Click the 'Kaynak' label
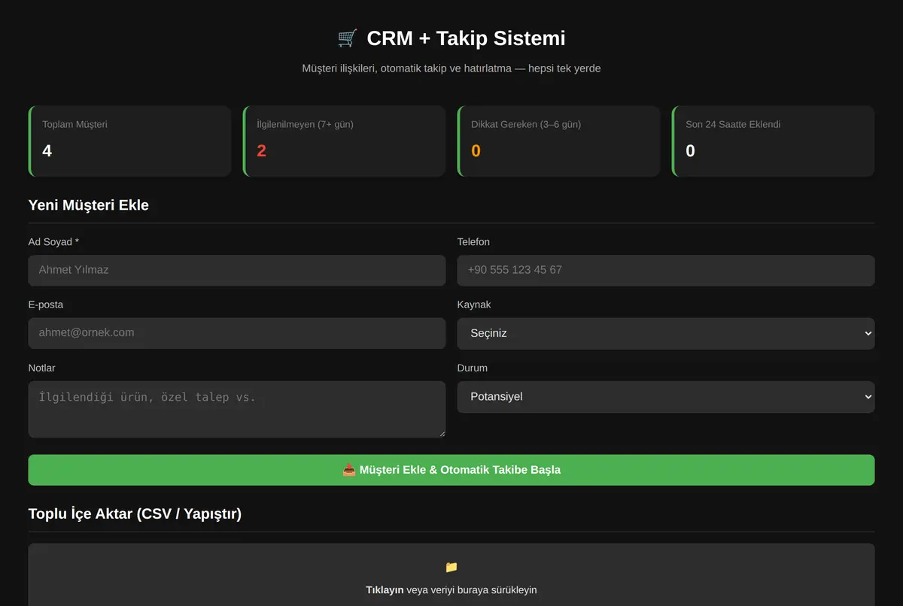903x606 pixels. tap(474, 305)
